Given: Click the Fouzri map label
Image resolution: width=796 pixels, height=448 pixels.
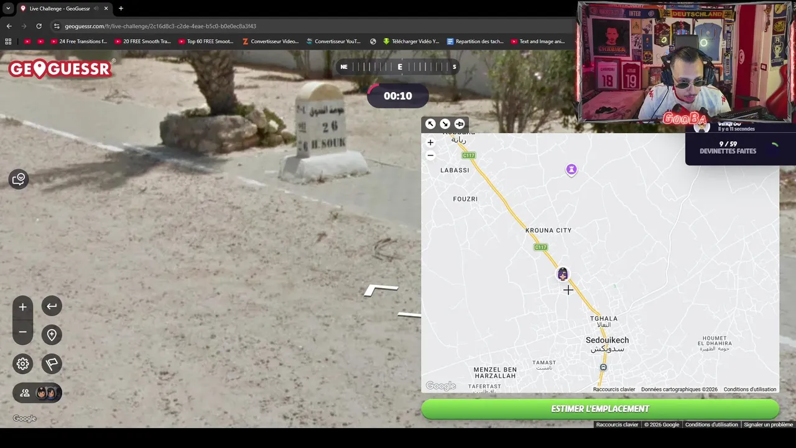Looking at the screenshot, I should pos(466,199).
